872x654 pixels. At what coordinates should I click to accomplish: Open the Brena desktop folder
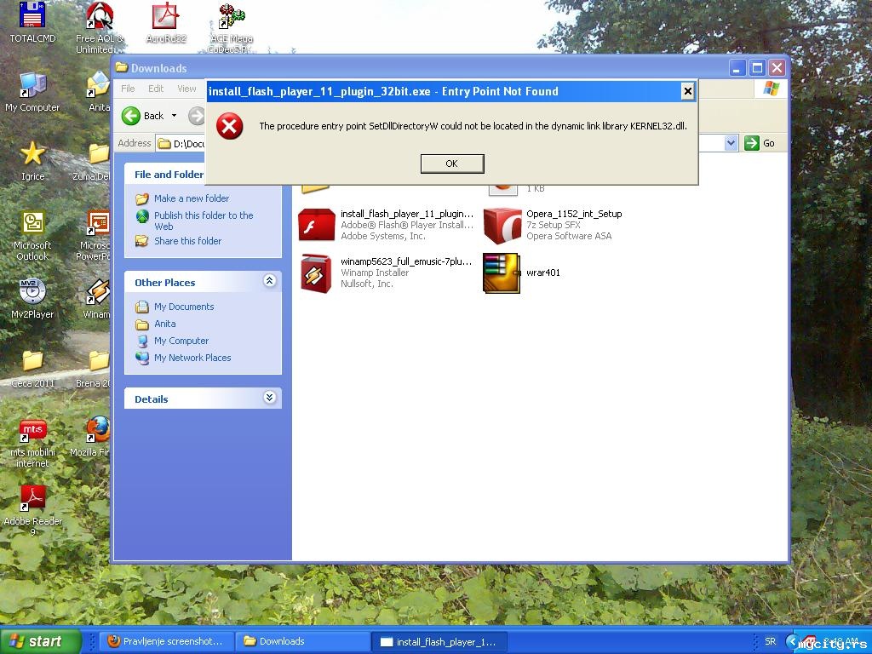click(95, 368)
